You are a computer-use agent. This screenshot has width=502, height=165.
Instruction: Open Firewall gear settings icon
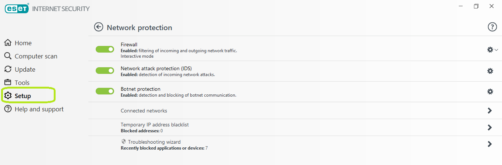tap(490, 50)
